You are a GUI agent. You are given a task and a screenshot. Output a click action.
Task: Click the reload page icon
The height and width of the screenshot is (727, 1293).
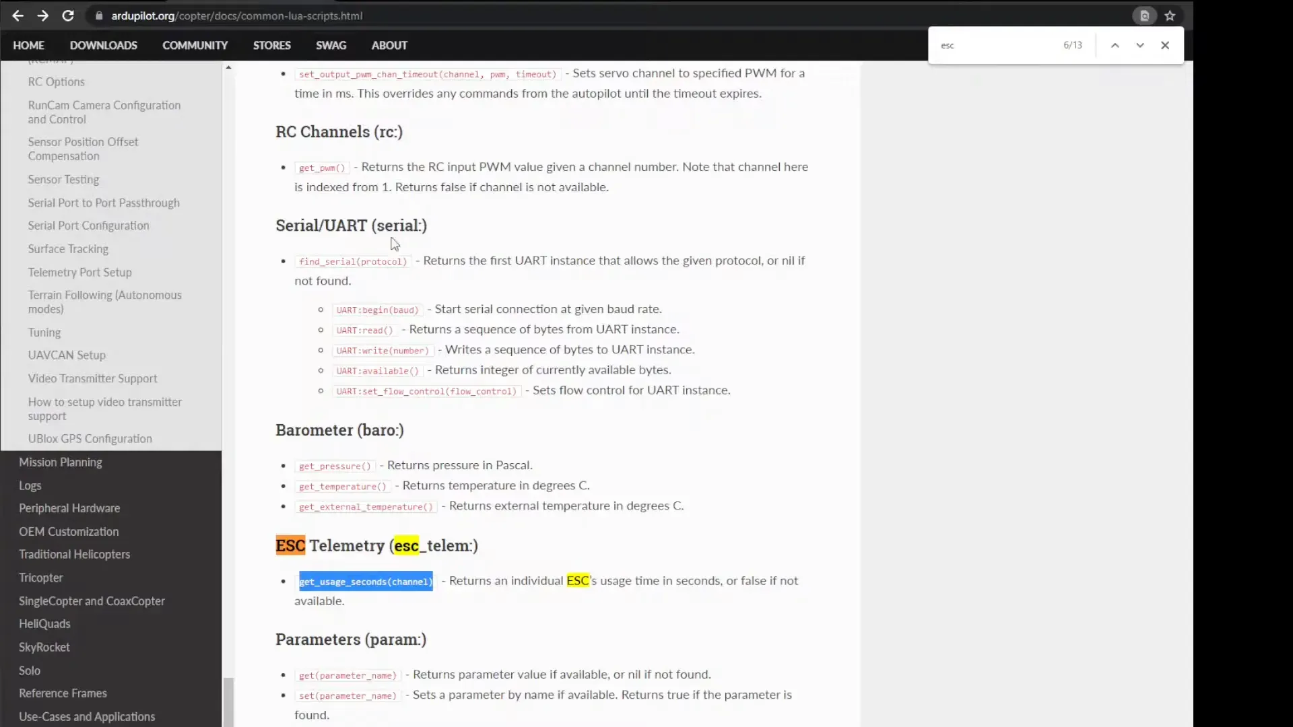(67, 16)
